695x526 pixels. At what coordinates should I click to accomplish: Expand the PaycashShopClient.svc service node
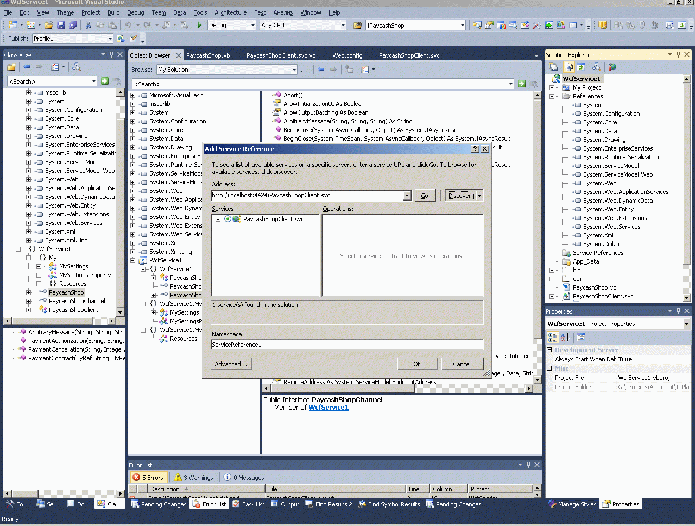pos(218,220)
